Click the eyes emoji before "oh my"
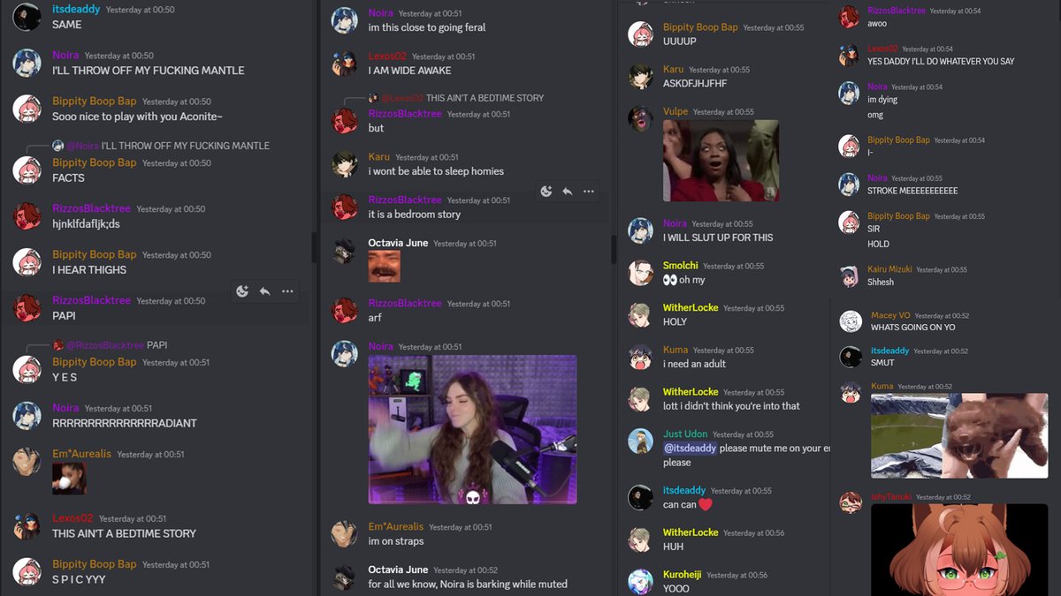Screen dimensions: 1061x596 click(x=669, y=280)
